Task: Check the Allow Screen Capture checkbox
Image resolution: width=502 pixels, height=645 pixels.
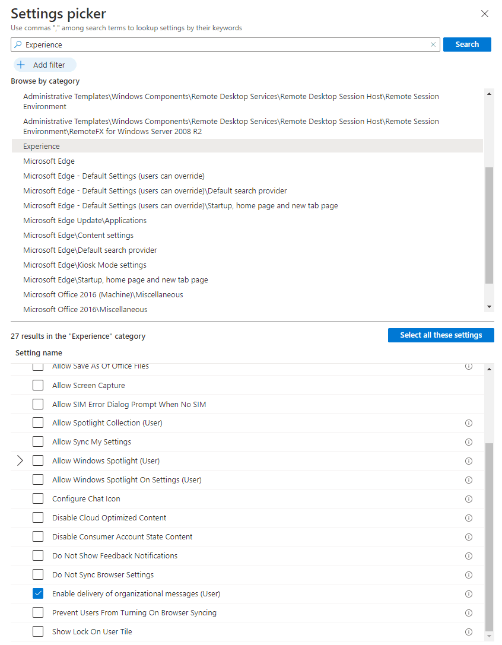Action: point(38,385)
